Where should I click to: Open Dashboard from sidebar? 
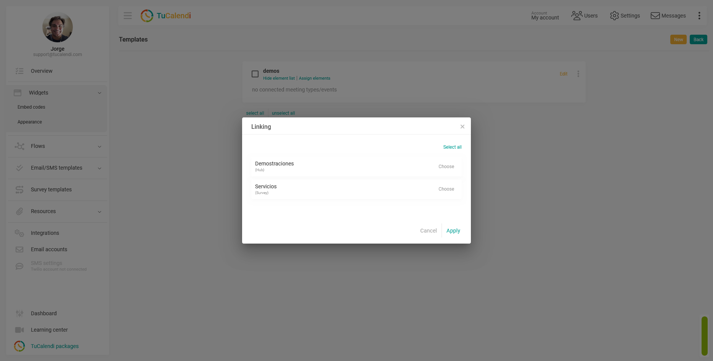point(43,313)
